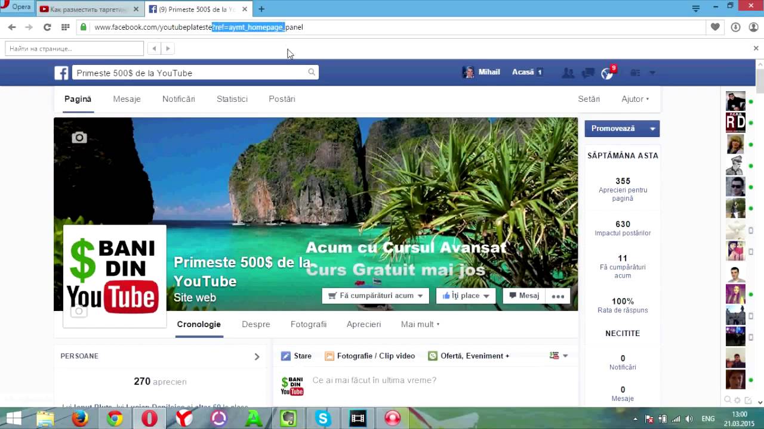
Task: Open privacy shortcuts lock icon in header
Action: (635, 73)
